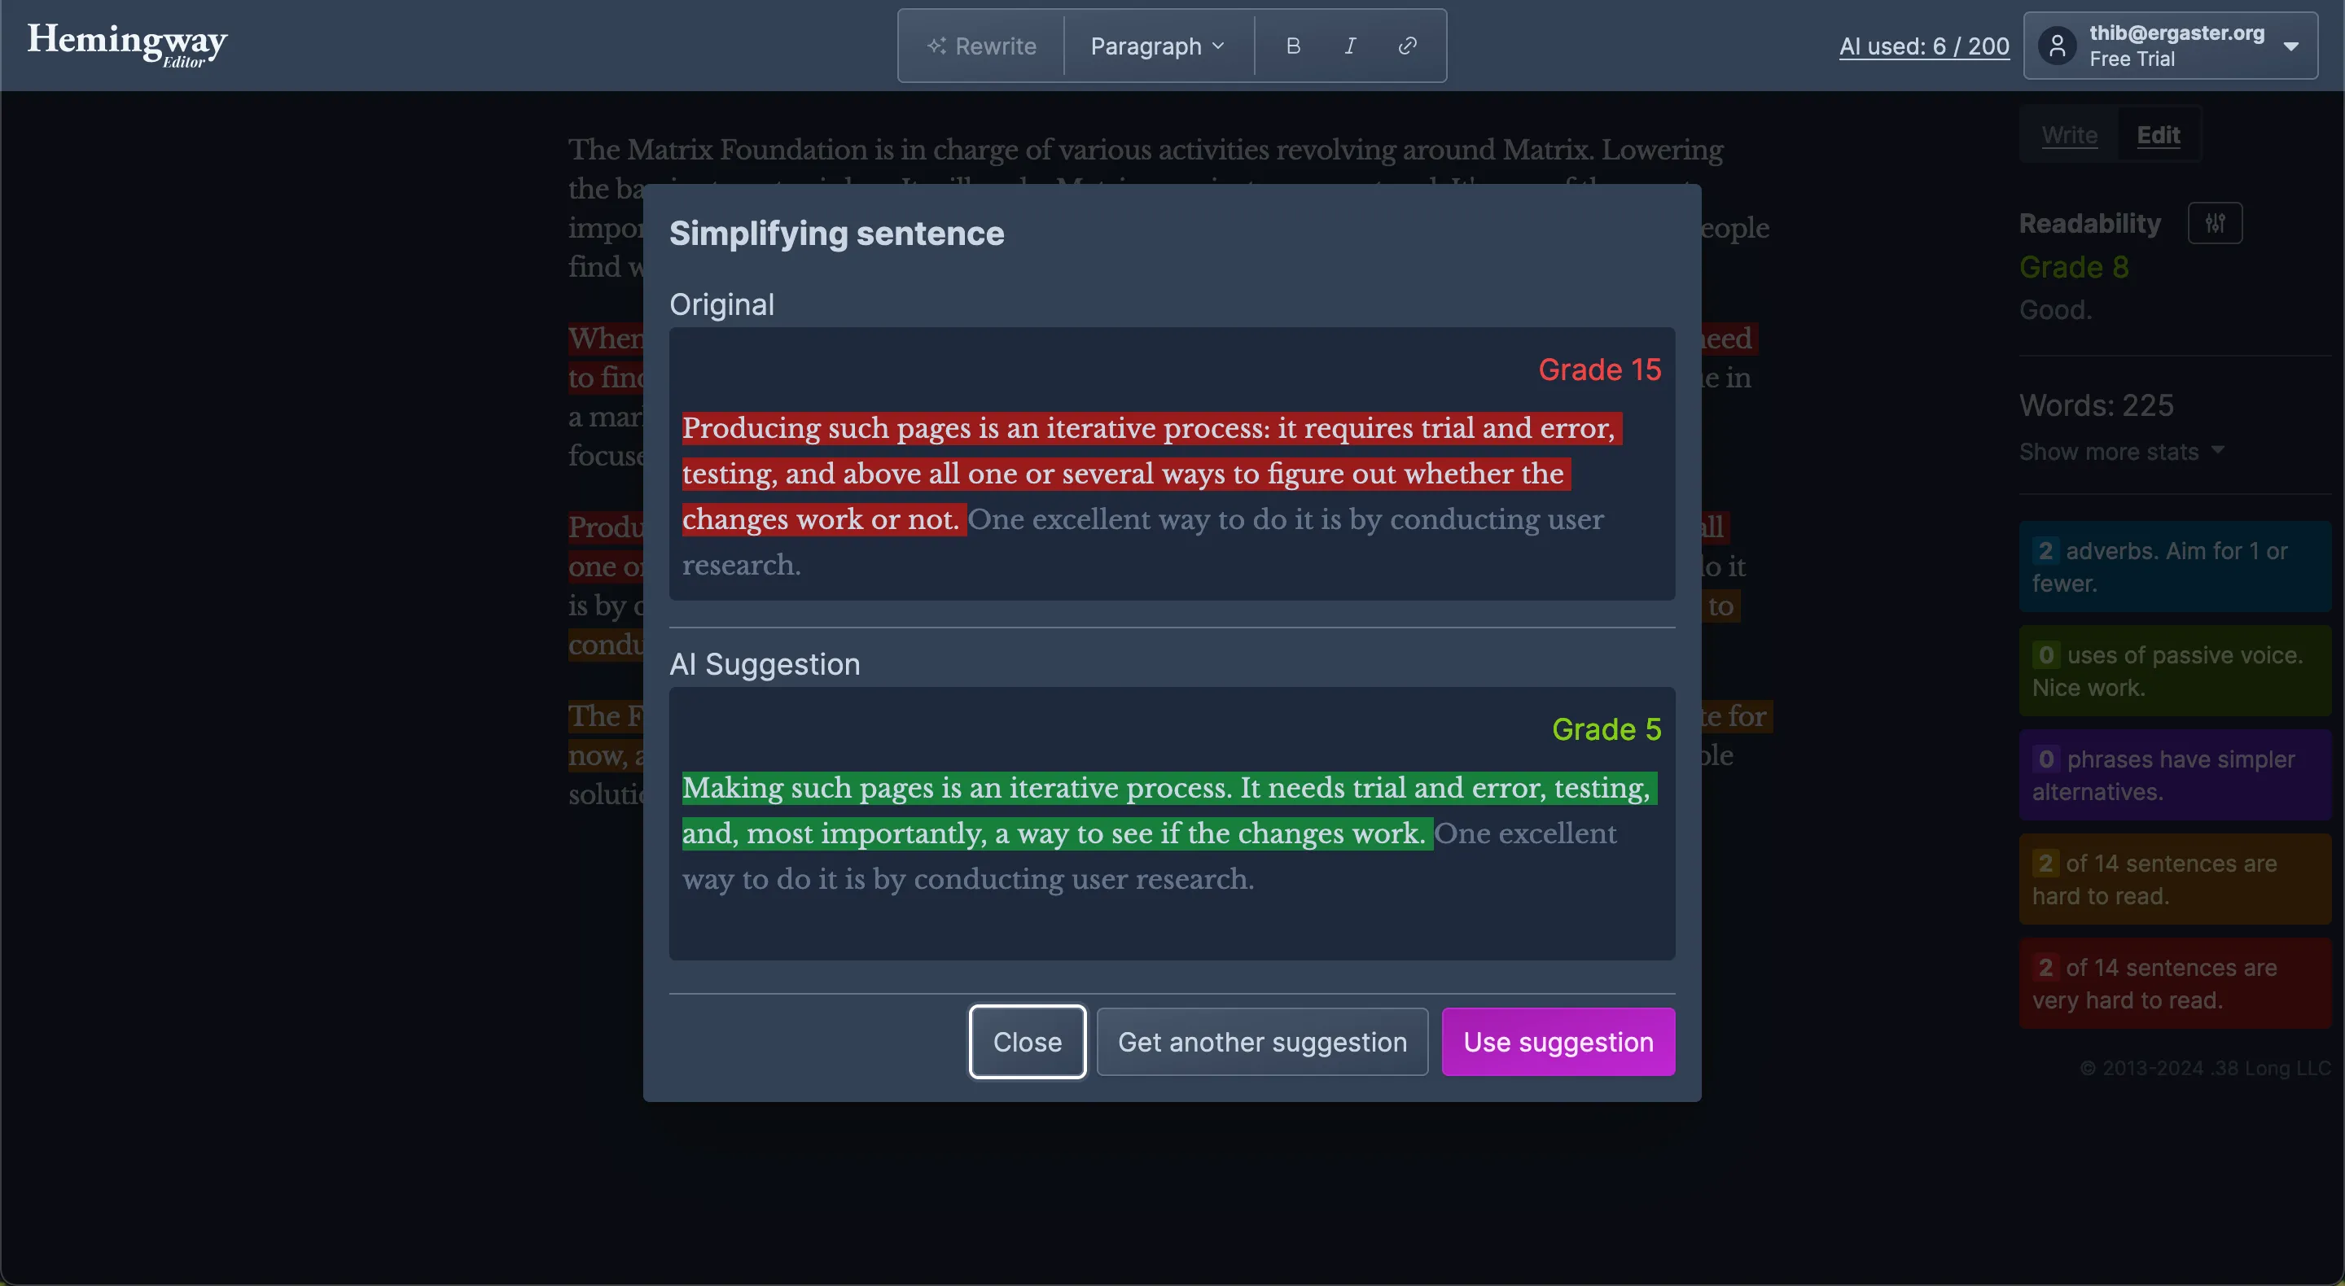Image resolution: width=2345 pixels, height=1286 pixels.
Task: Click the passive voice indicator
Action: tap(2175, 670)
